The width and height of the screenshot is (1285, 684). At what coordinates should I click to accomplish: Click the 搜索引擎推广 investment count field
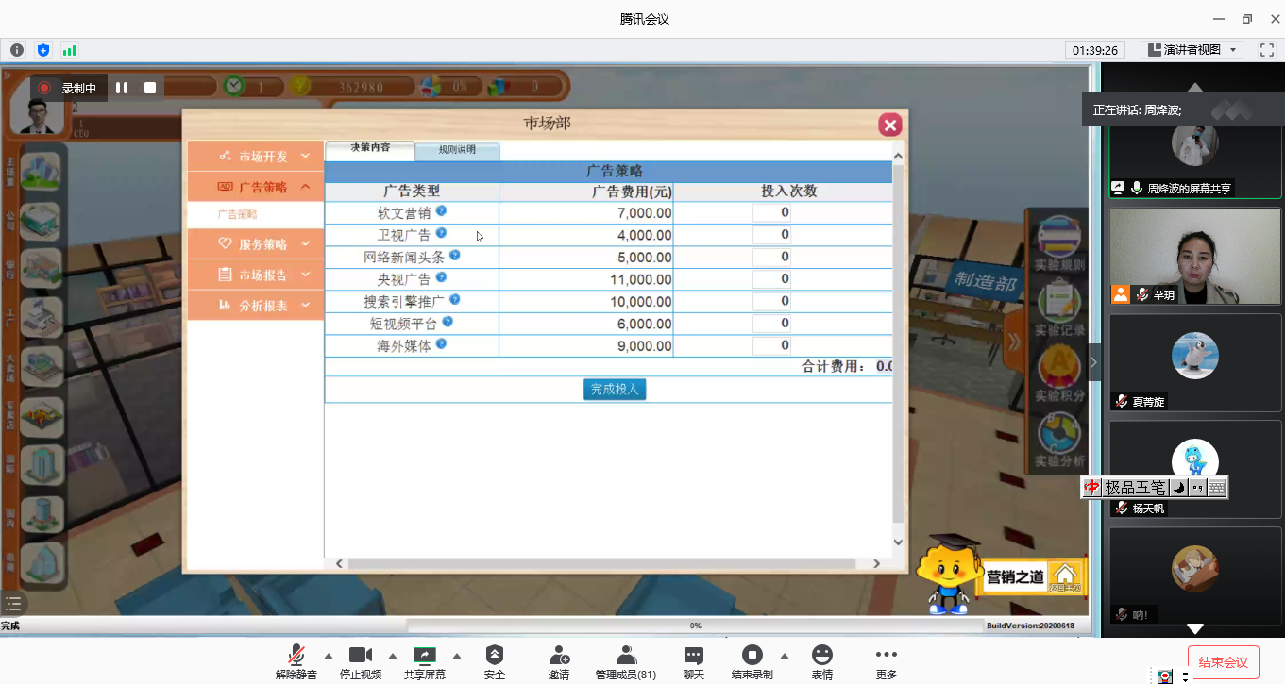point(771,302)
